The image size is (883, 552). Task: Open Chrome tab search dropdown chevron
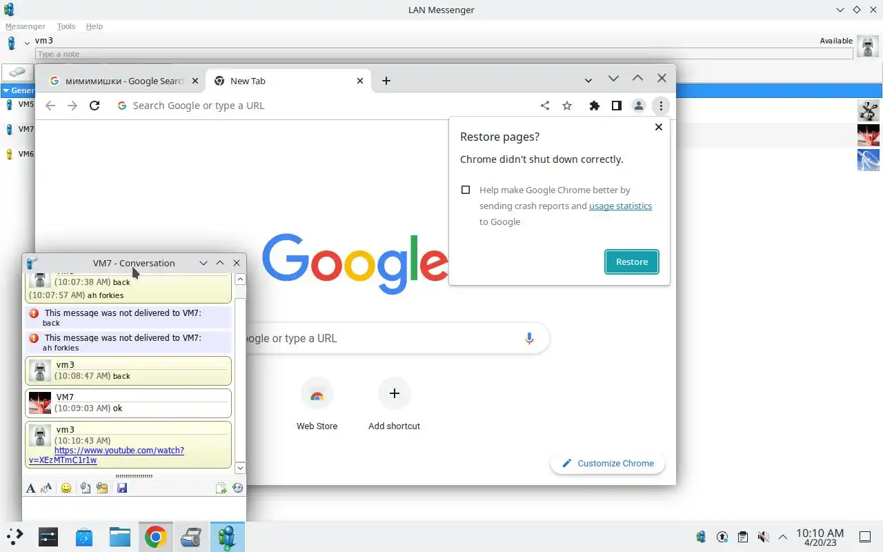pos(588,81)
